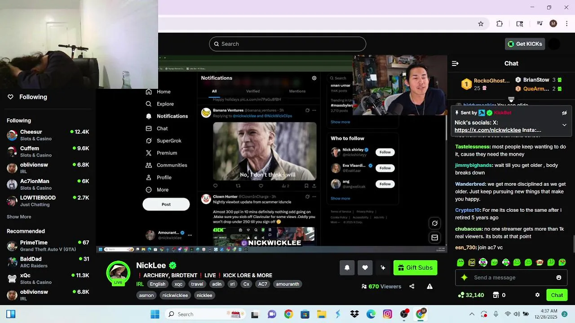Follow NickLee with the heart icon
This screenshot has width=575, height=323.
pyautogui.click(x=365, y=268)
